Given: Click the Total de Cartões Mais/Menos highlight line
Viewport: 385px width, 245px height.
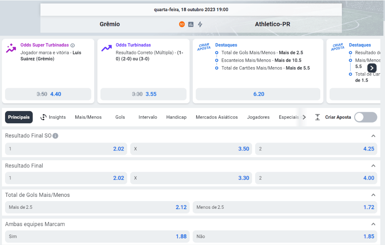Looking at the screenshot, I should (265, 68).
